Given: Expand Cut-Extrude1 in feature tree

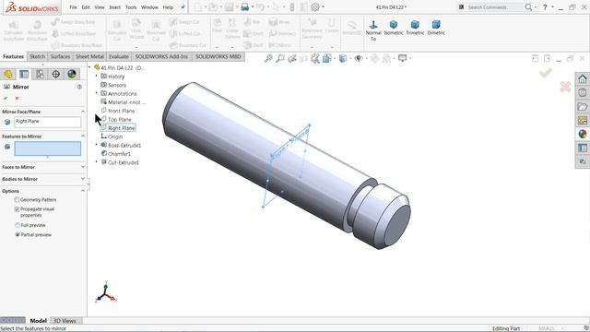Looking at the screenshot, I should click(x=96, y=162).
